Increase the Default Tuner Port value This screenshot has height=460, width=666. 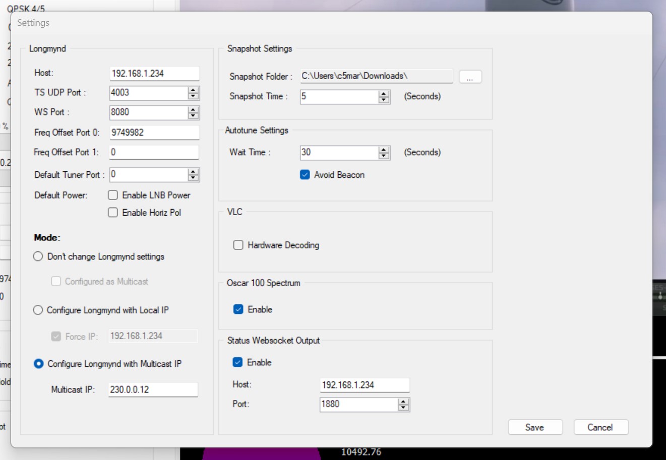(x=193, y=171)
